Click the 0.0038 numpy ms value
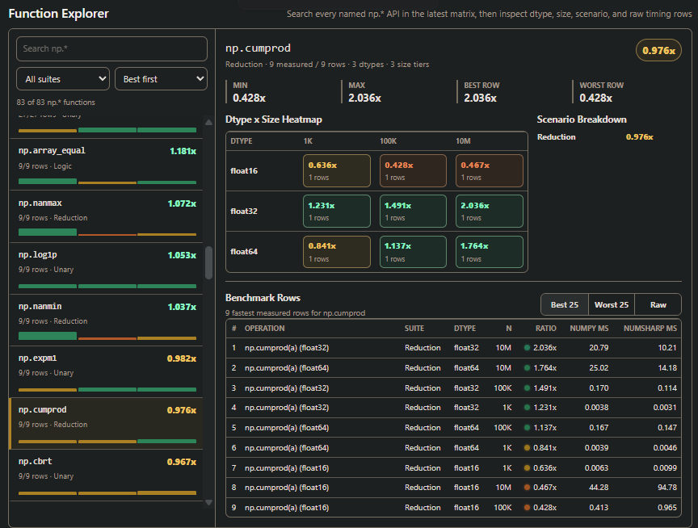Screen dimensions: 698x528 (596, 408)
